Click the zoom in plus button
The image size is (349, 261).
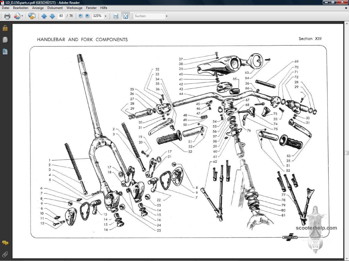pos(87,16)
